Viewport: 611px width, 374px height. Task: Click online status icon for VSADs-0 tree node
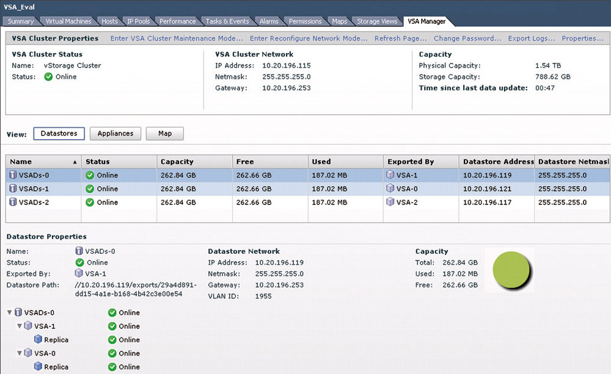[112, 312]
